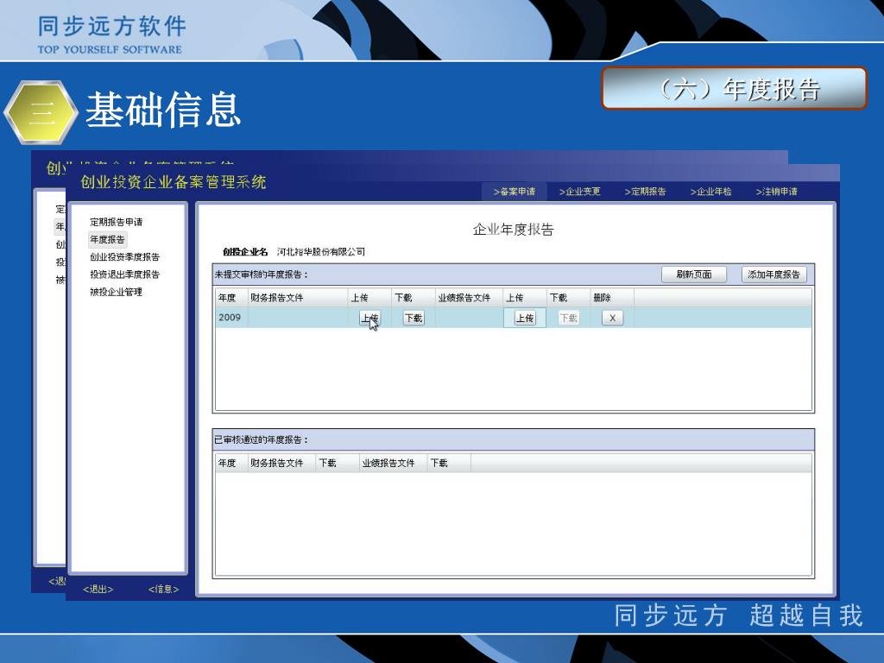Upload the 2009 财务报告文件
Image resolution: width=884 pixels, height=663 pixels.
tap(369, 319)
